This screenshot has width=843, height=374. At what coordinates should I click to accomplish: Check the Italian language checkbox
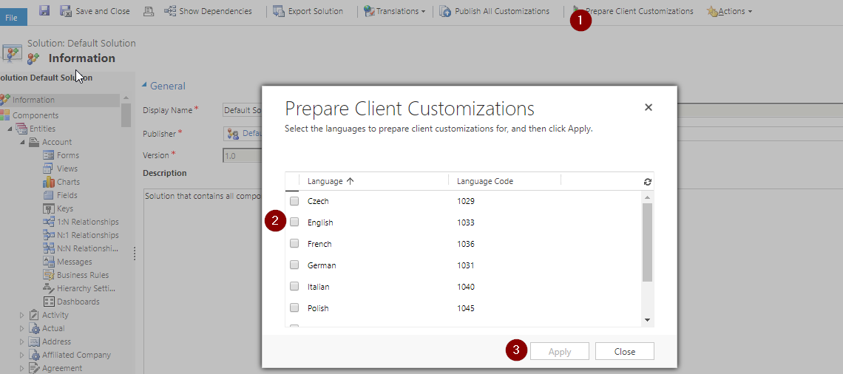[294, 286]
